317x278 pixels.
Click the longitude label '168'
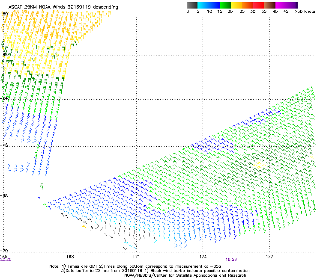click(x=70, y=257)
